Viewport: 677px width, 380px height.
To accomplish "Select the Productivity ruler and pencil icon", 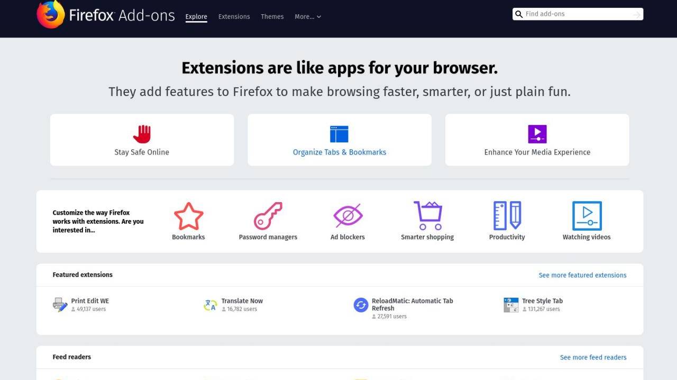I will click(507, 216).
